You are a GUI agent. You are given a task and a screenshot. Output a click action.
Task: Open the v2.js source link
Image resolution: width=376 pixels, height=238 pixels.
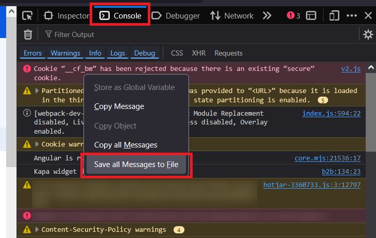tap(351, 69)
